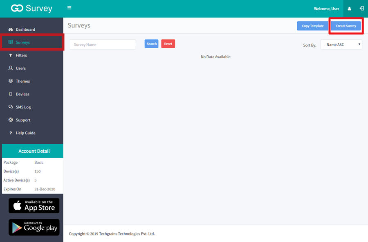Screen dimensions: 368x242
Task: Click the red Reset button
Action: [x=168, y=44]
